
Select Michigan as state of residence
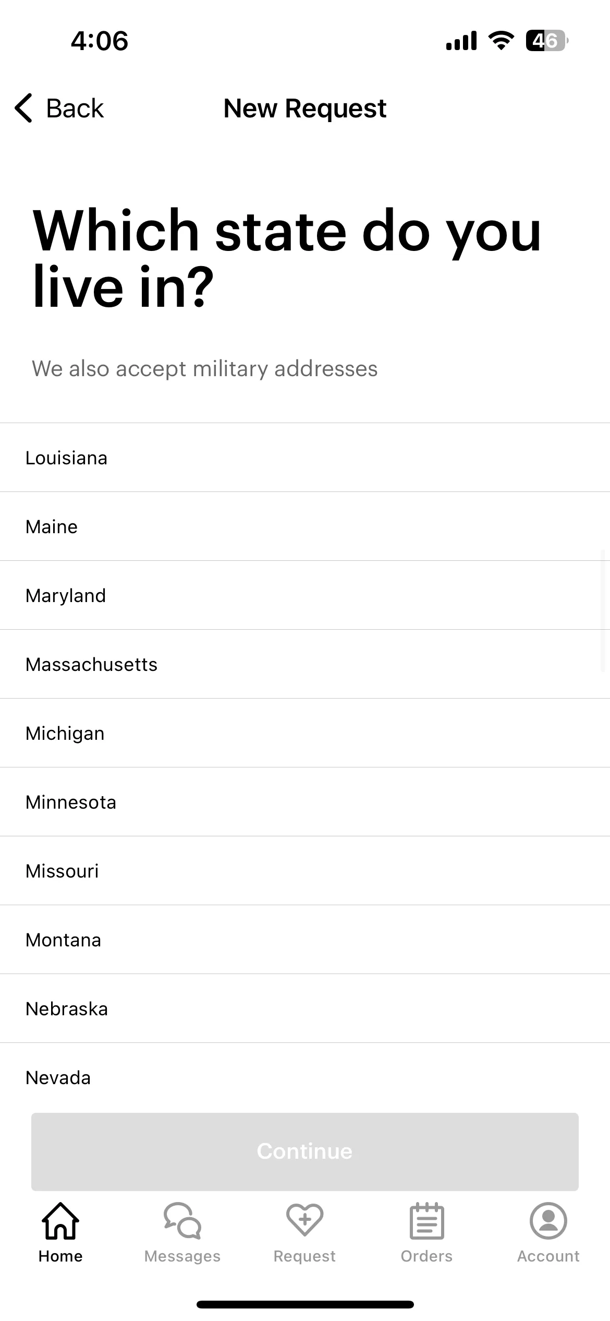(305, 733)
